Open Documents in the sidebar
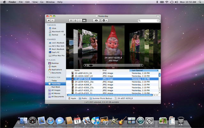 tap(56, 73)
